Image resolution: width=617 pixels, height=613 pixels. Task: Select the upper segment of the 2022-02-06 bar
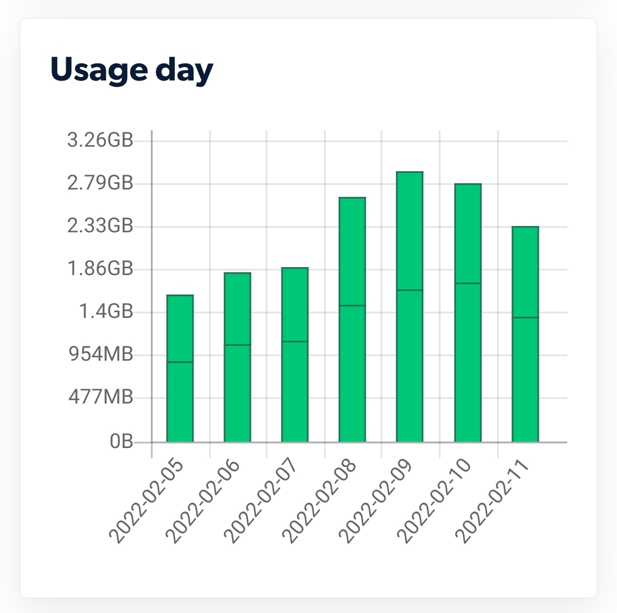tap(238, 309)
